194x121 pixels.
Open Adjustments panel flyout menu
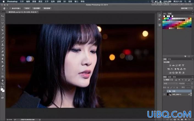(x=192, y=59)
